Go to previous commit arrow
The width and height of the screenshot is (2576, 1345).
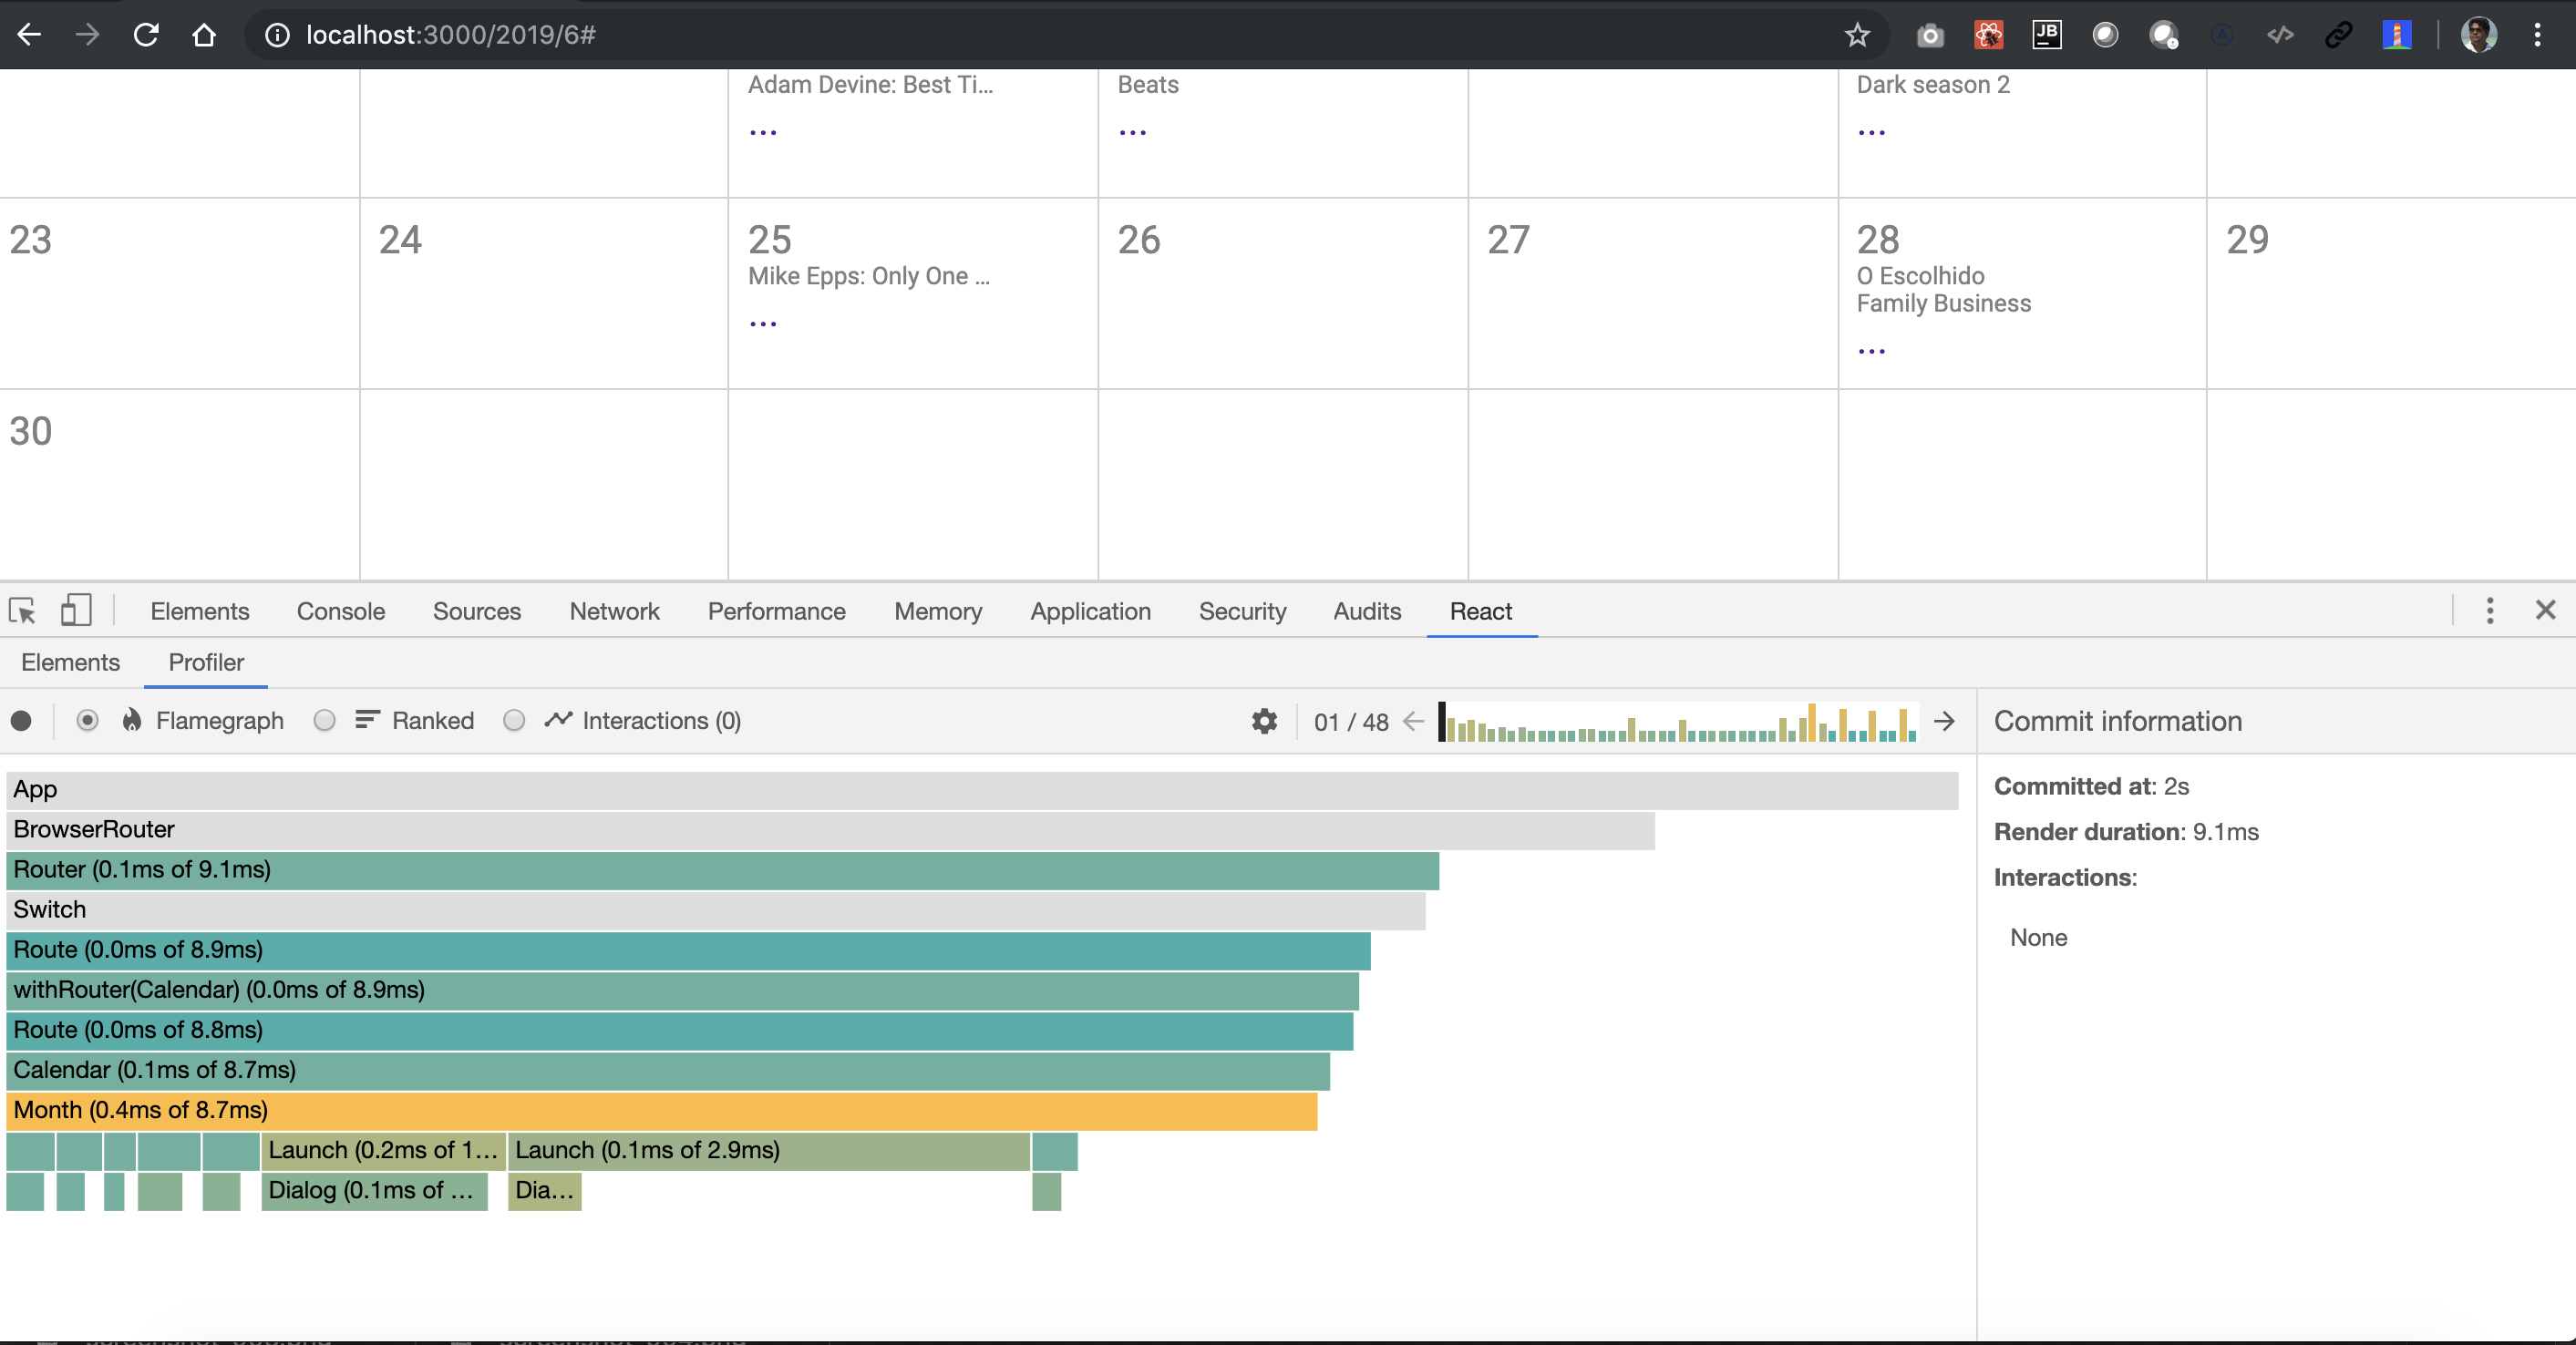click(1413, 721)
